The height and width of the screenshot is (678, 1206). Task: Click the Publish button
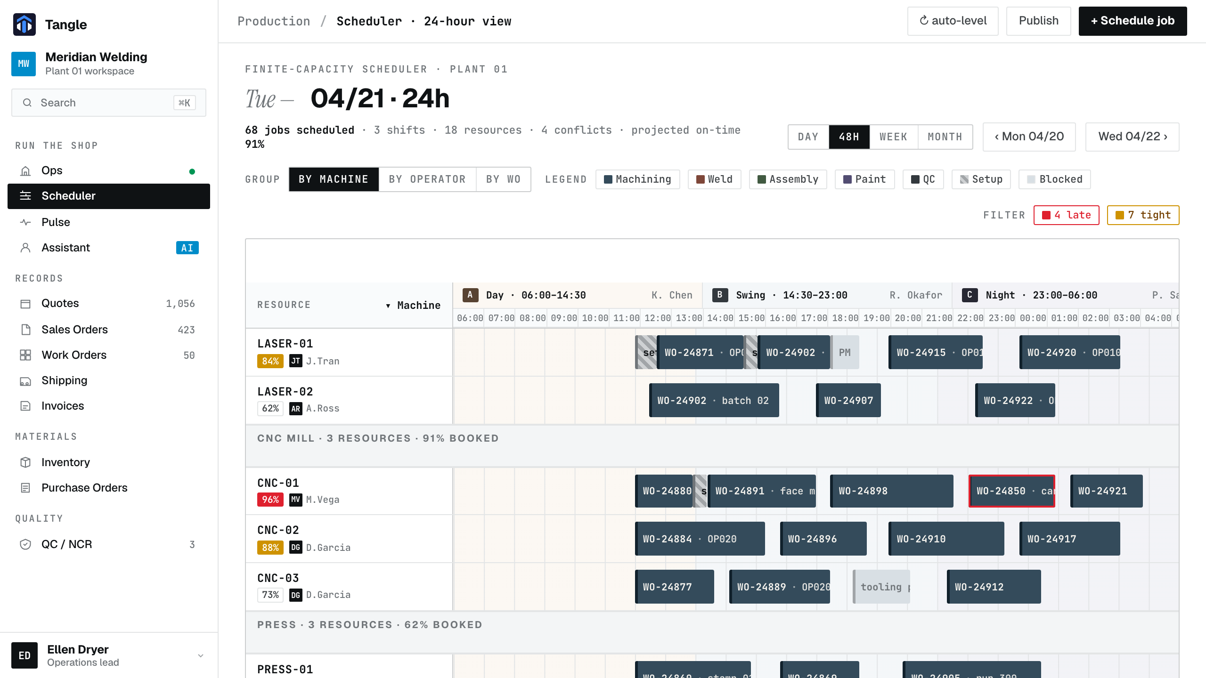click(x=1038, y=21)
